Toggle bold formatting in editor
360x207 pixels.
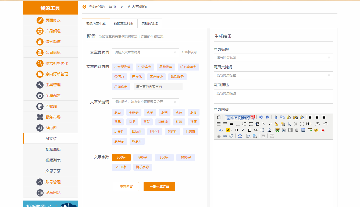point(237,130)
